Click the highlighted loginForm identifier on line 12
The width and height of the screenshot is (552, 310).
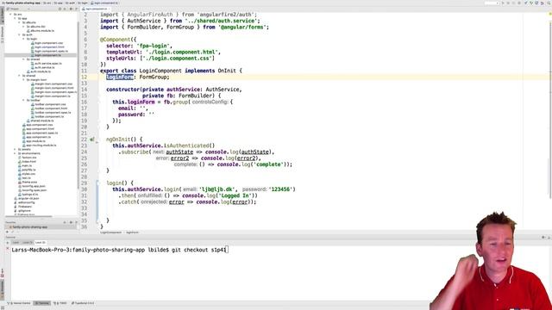[x=120, y=77]
